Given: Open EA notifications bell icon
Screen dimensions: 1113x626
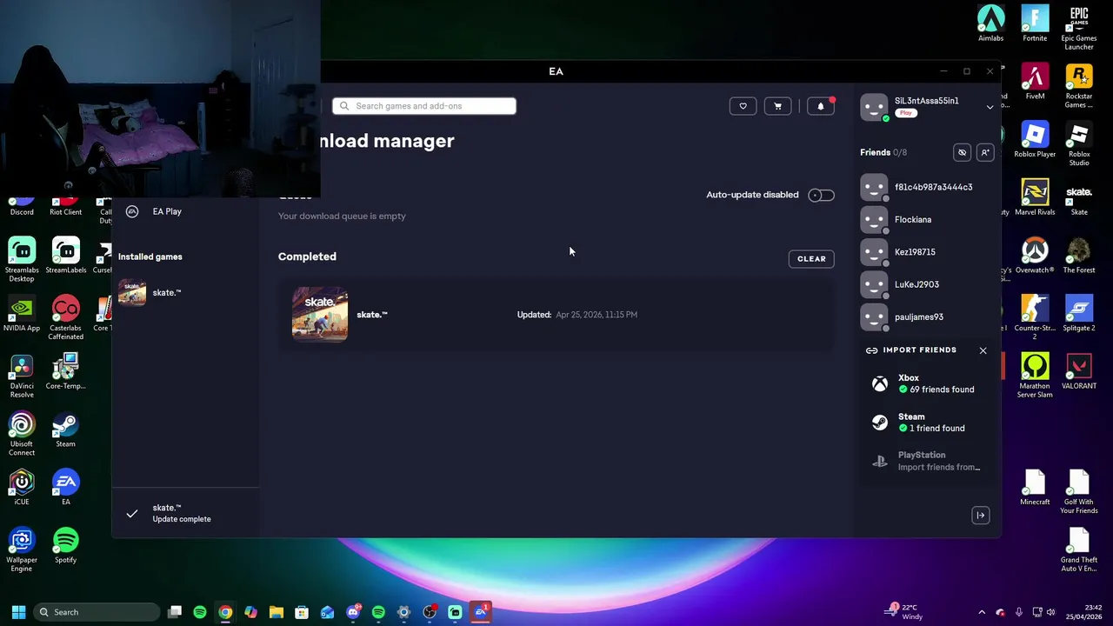Looking at the screenshot, I should [x=821, y=106].
